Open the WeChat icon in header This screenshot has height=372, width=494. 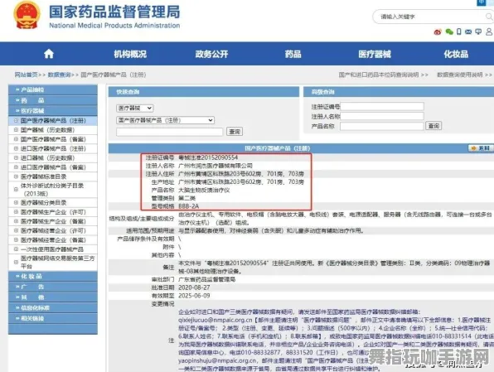click(449, 31)
